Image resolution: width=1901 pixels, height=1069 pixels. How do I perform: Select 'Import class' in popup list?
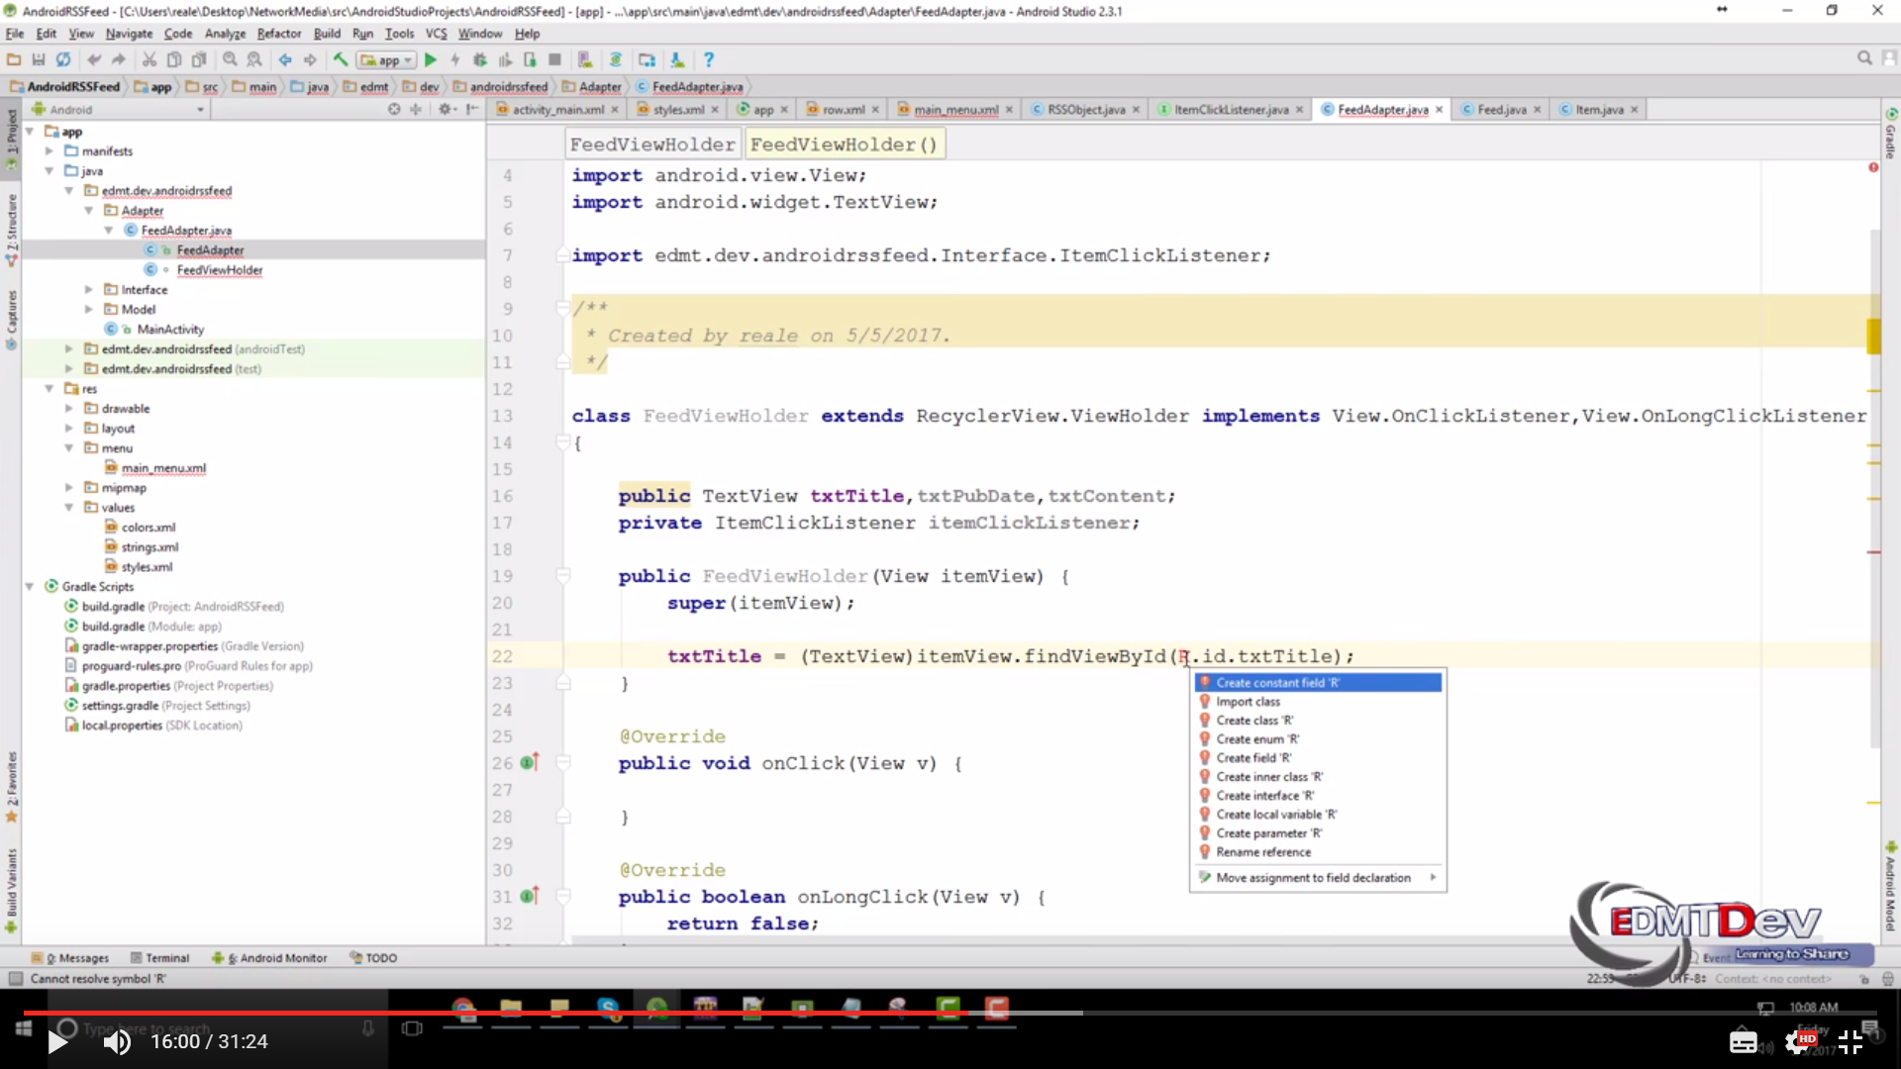point(1248,702)
